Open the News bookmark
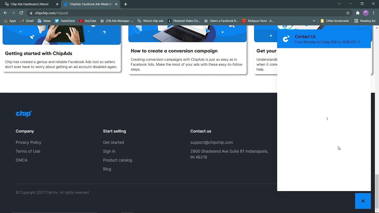This screenshot has height=213, width=379. pos(44,21)
